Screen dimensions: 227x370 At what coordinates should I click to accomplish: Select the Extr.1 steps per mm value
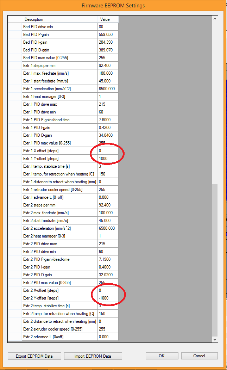pos(108,66)
